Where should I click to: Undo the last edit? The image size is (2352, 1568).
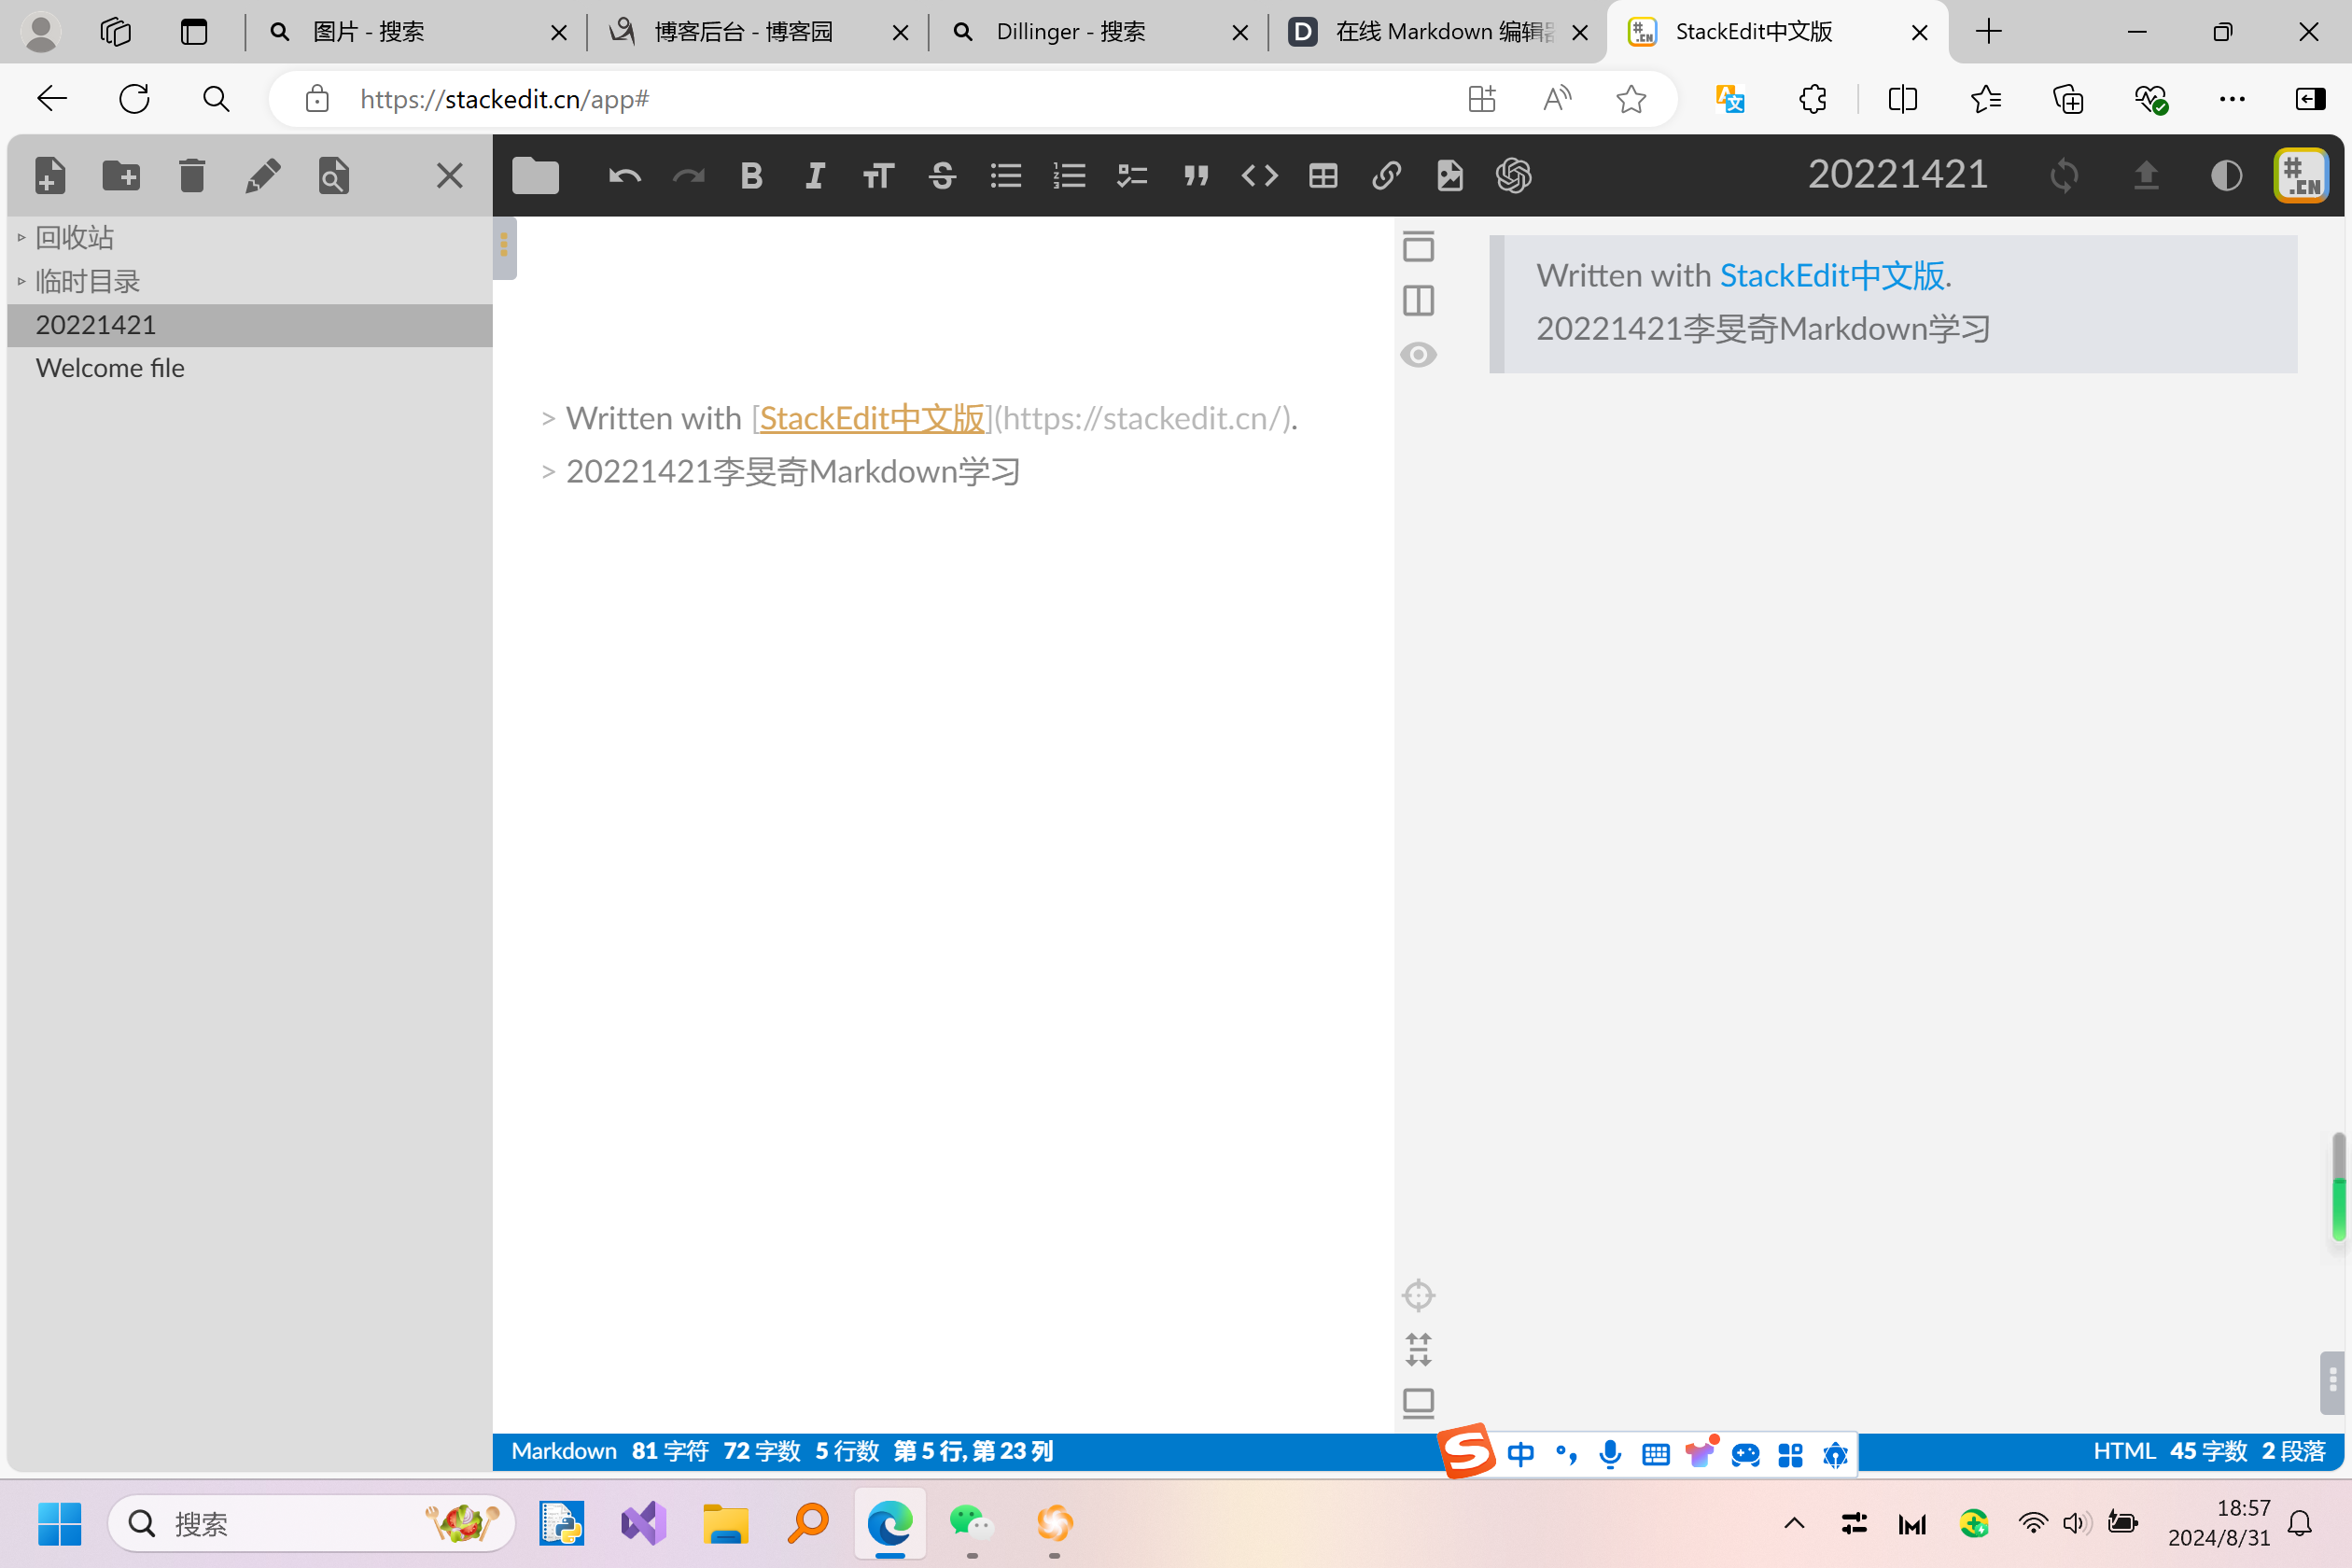pyautogui.click(x=625, y=176)
